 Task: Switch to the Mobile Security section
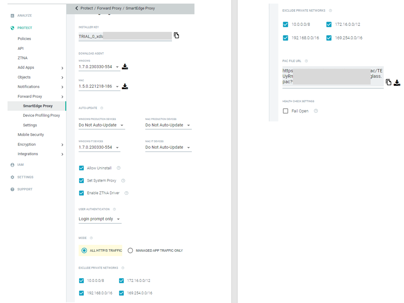30,134
